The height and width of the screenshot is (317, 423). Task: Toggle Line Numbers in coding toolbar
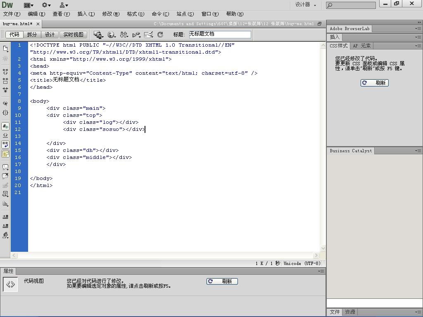5,126
